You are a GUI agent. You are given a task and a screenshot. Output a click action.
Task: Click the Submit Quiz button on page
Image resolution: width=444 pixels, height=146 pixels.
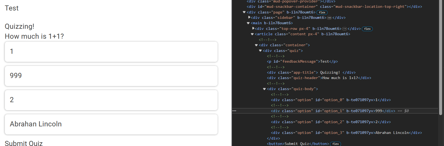24,143
